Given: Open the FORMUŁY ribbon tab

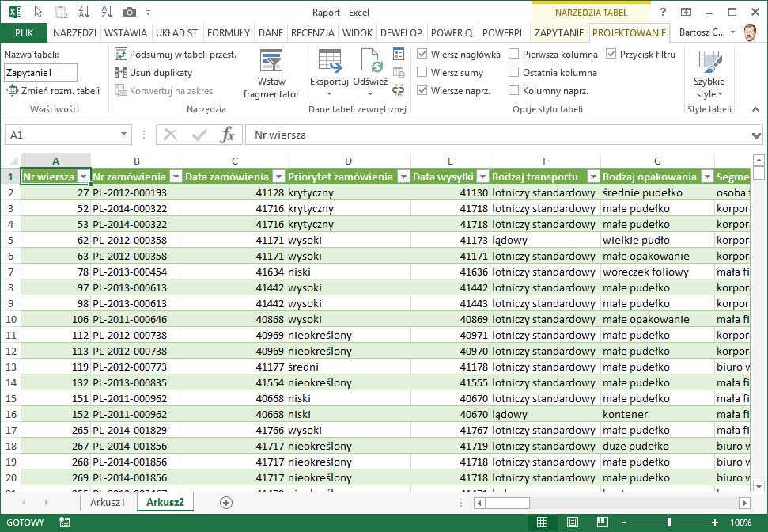Looking at the screenshot, I should (x=228, y=32).
